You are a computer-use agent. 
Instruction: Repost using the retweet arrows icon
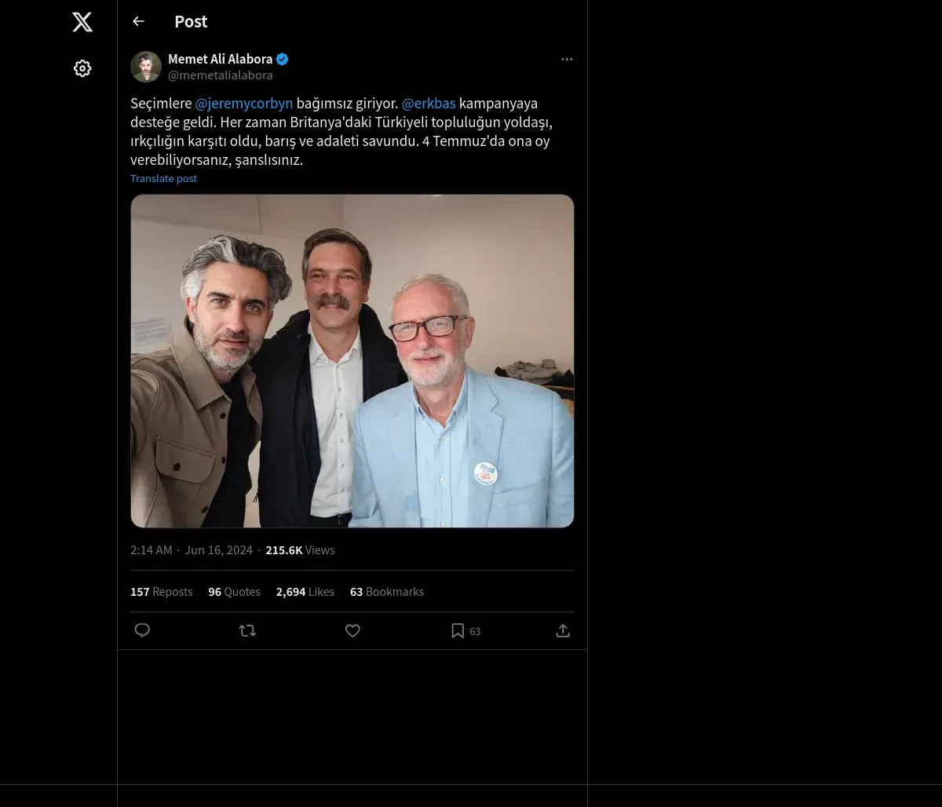tap(247, 630)
